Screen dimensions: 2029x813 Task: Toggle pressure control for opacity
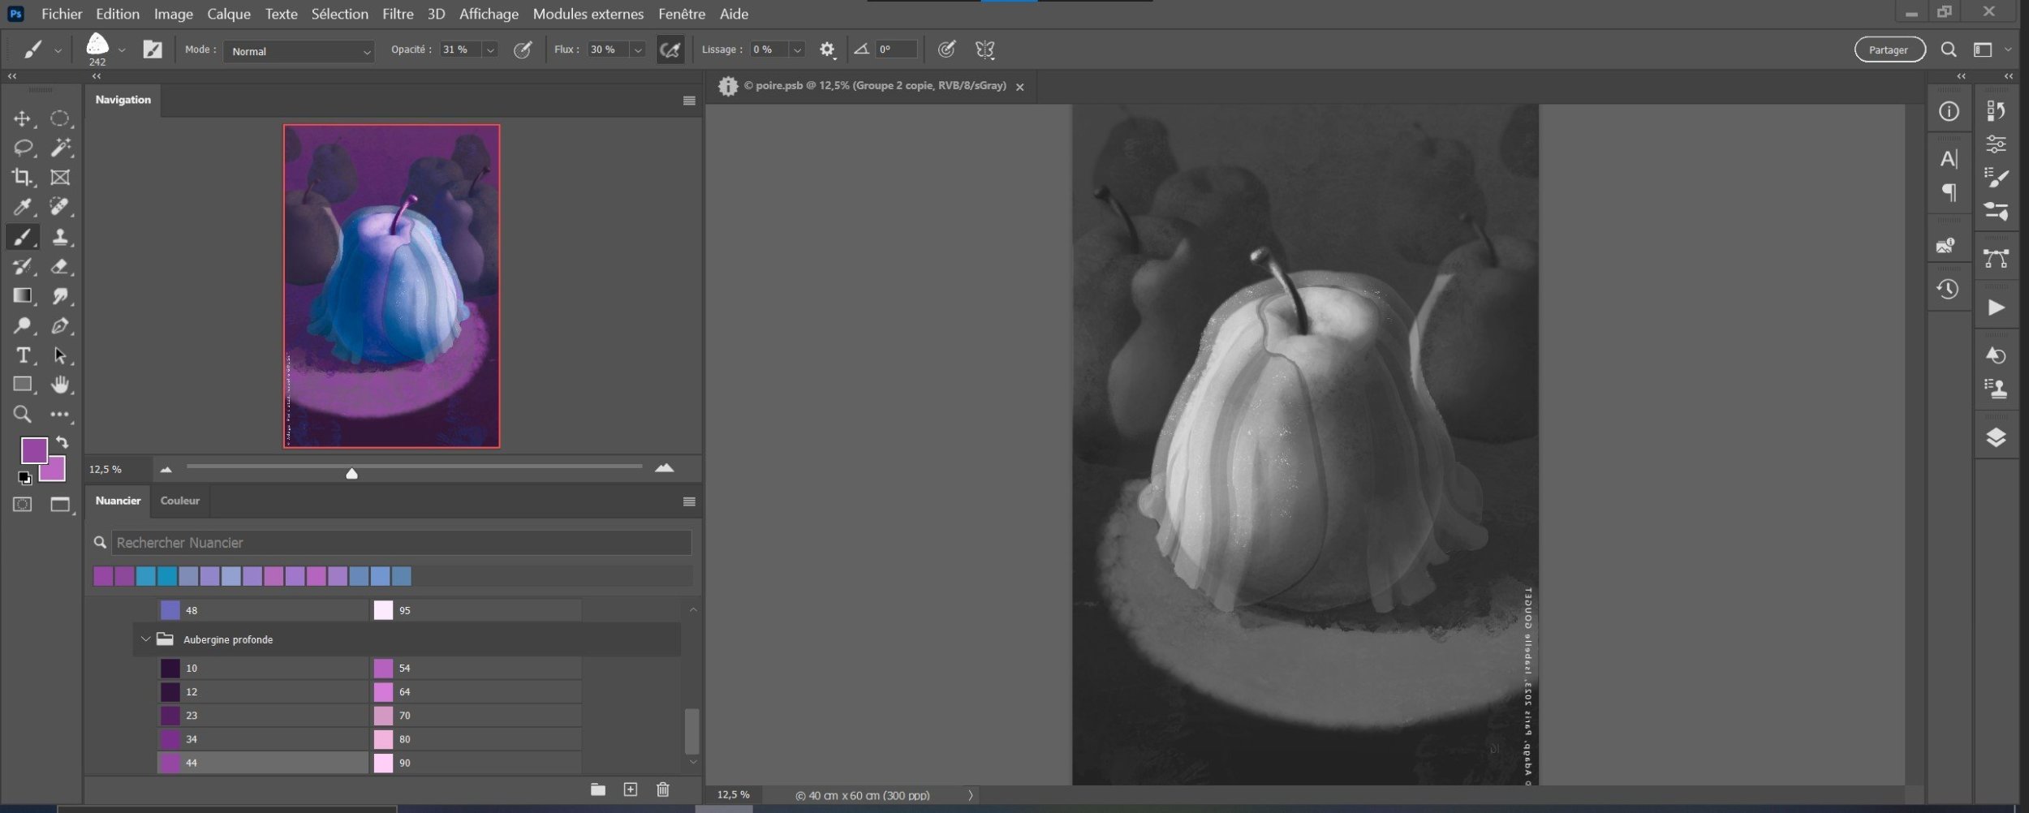click(x=523, y=50)
